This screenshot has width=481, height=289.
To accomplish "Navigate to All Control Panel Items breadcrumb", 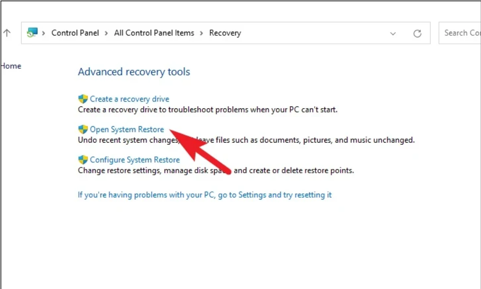I will [154, 33].
